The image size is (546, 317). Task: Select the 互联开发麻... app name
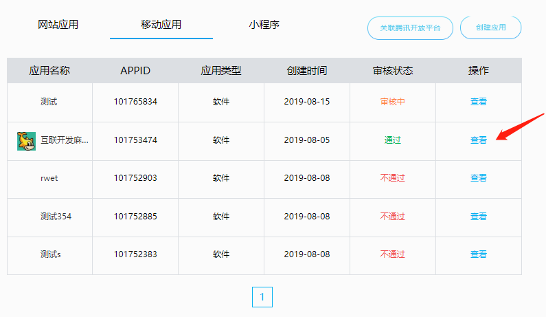pos(65,140)
